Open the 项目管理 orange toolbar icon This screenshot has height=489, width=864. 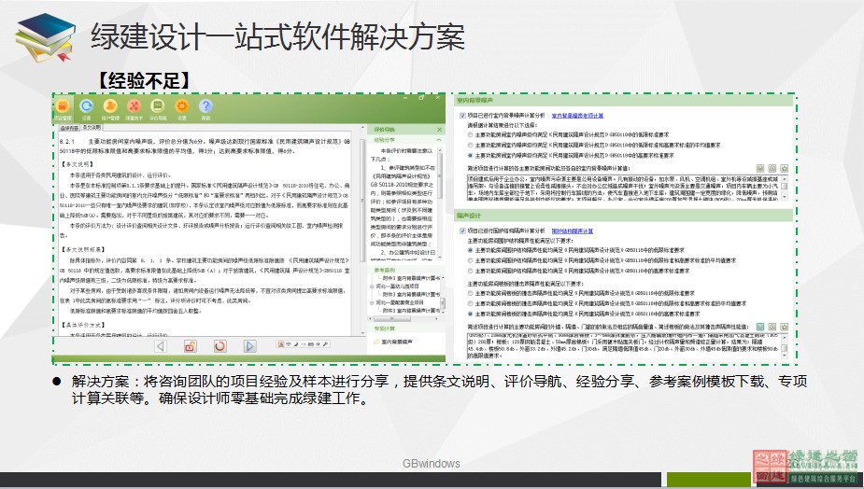click(63, 105)
